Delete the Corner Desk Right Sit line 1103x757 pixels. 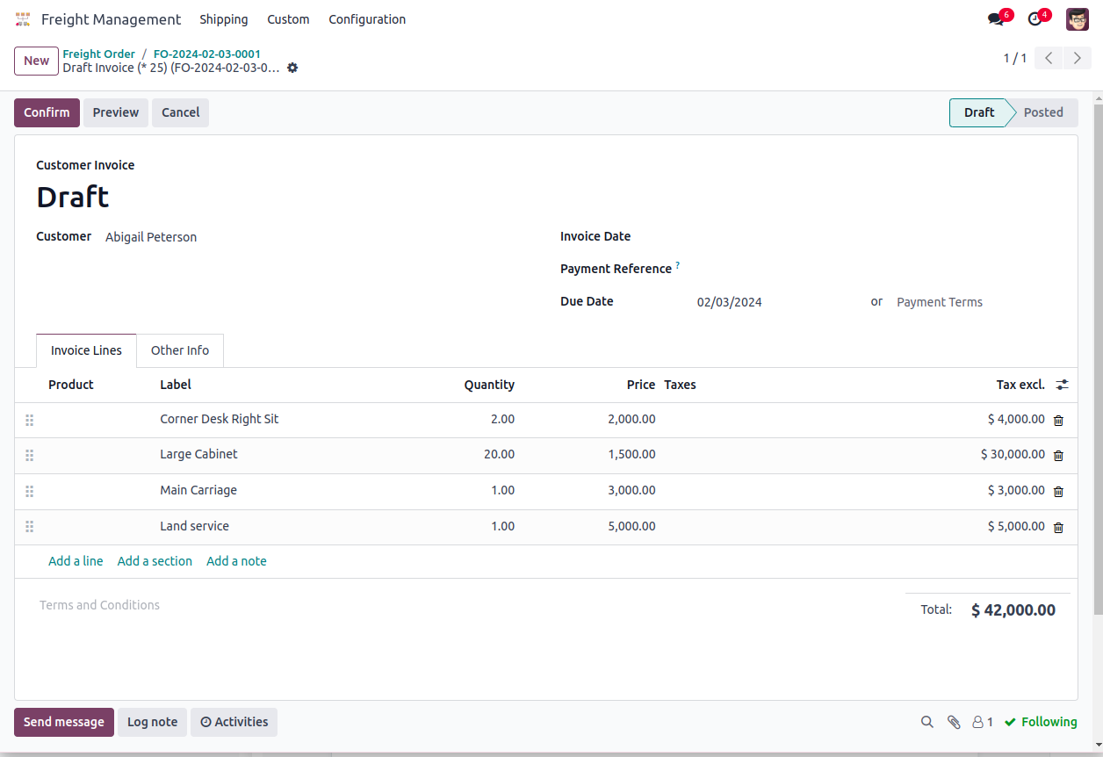(1058, 420)
